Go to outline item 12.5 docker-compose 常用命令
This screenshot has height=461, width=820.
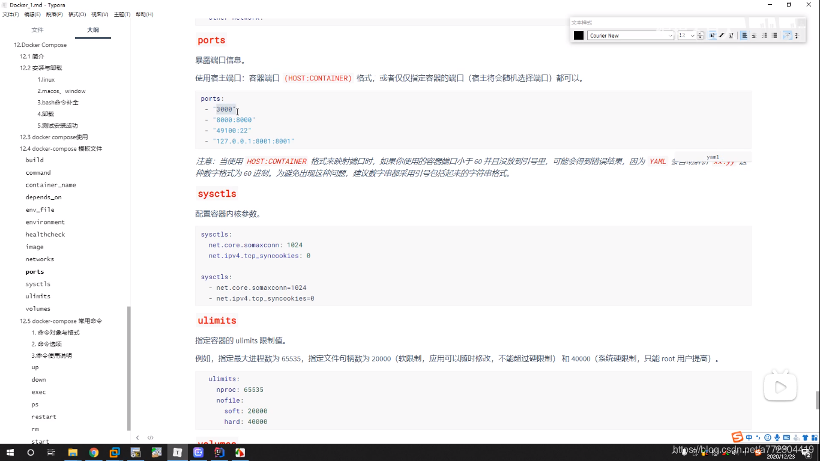click(x=61, y=321)
